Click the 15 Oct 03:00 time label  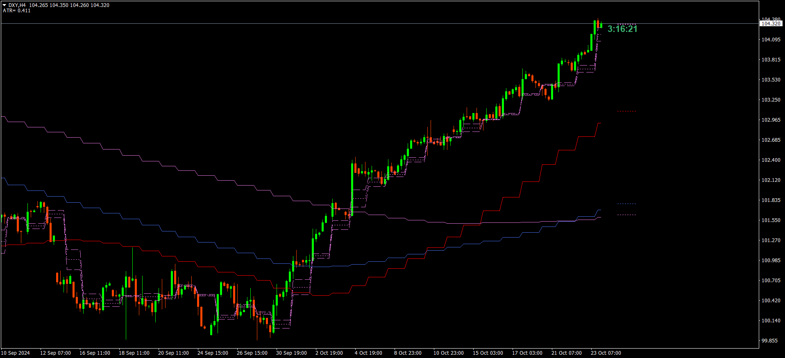click(488, 353)
